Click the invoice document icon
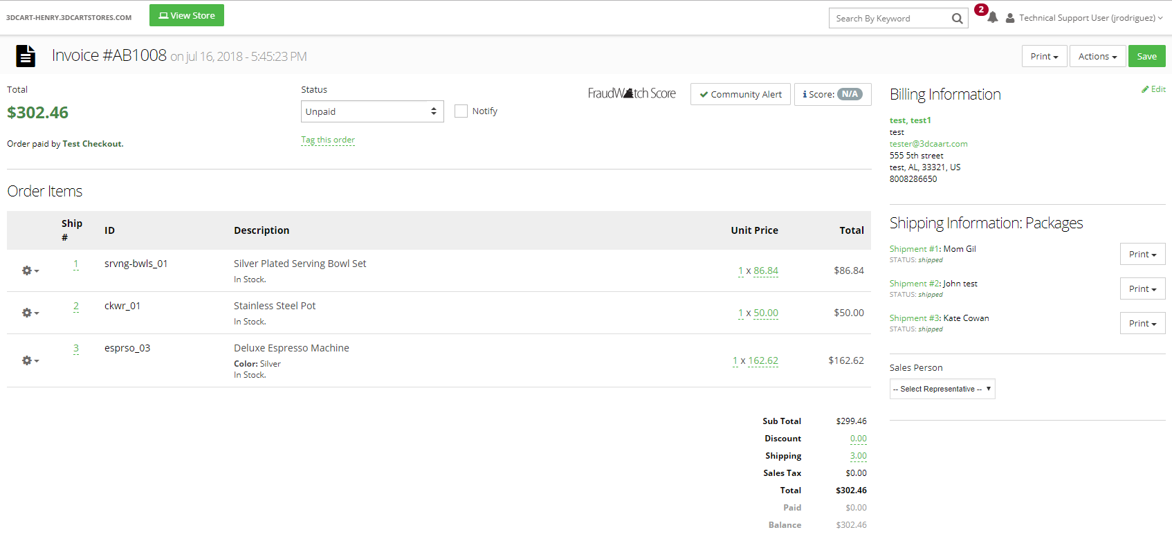 click(x=26, y=56)
